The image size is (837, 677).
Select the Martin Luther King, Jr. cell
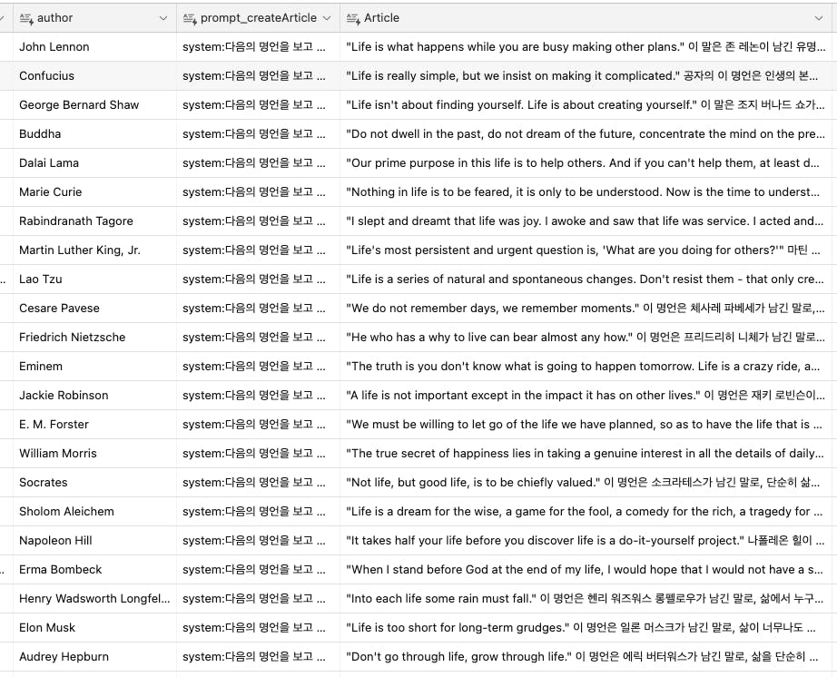[x=94, y=250]
